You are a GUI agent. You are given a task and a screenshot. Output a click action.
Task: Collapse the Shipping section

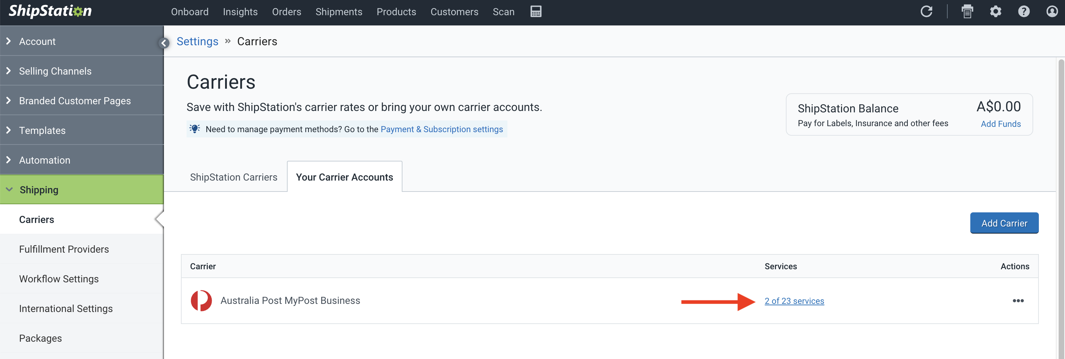coord(82,189)
